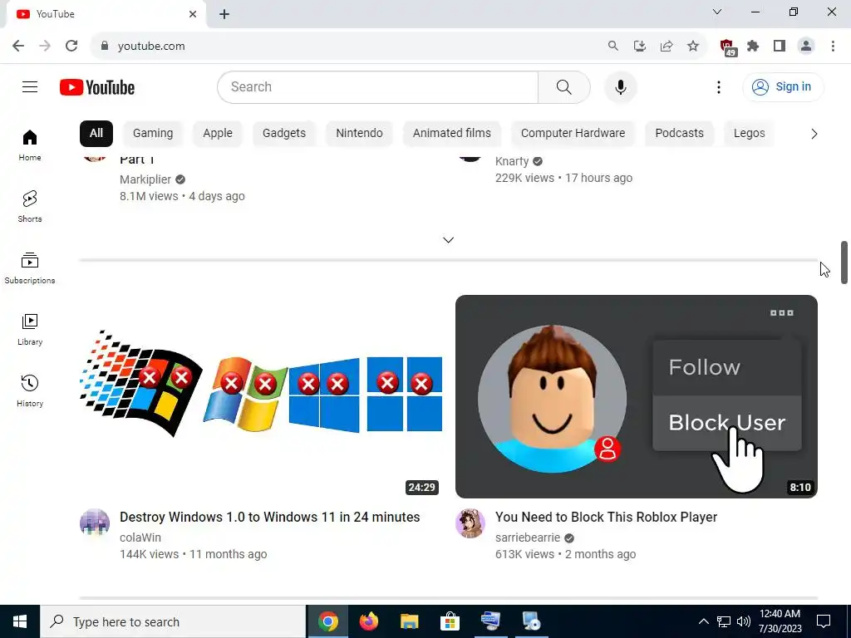Open You Need to Block This Roblox Player title
The height and width of the screenshot is (638, 851).
pos(606,517)
